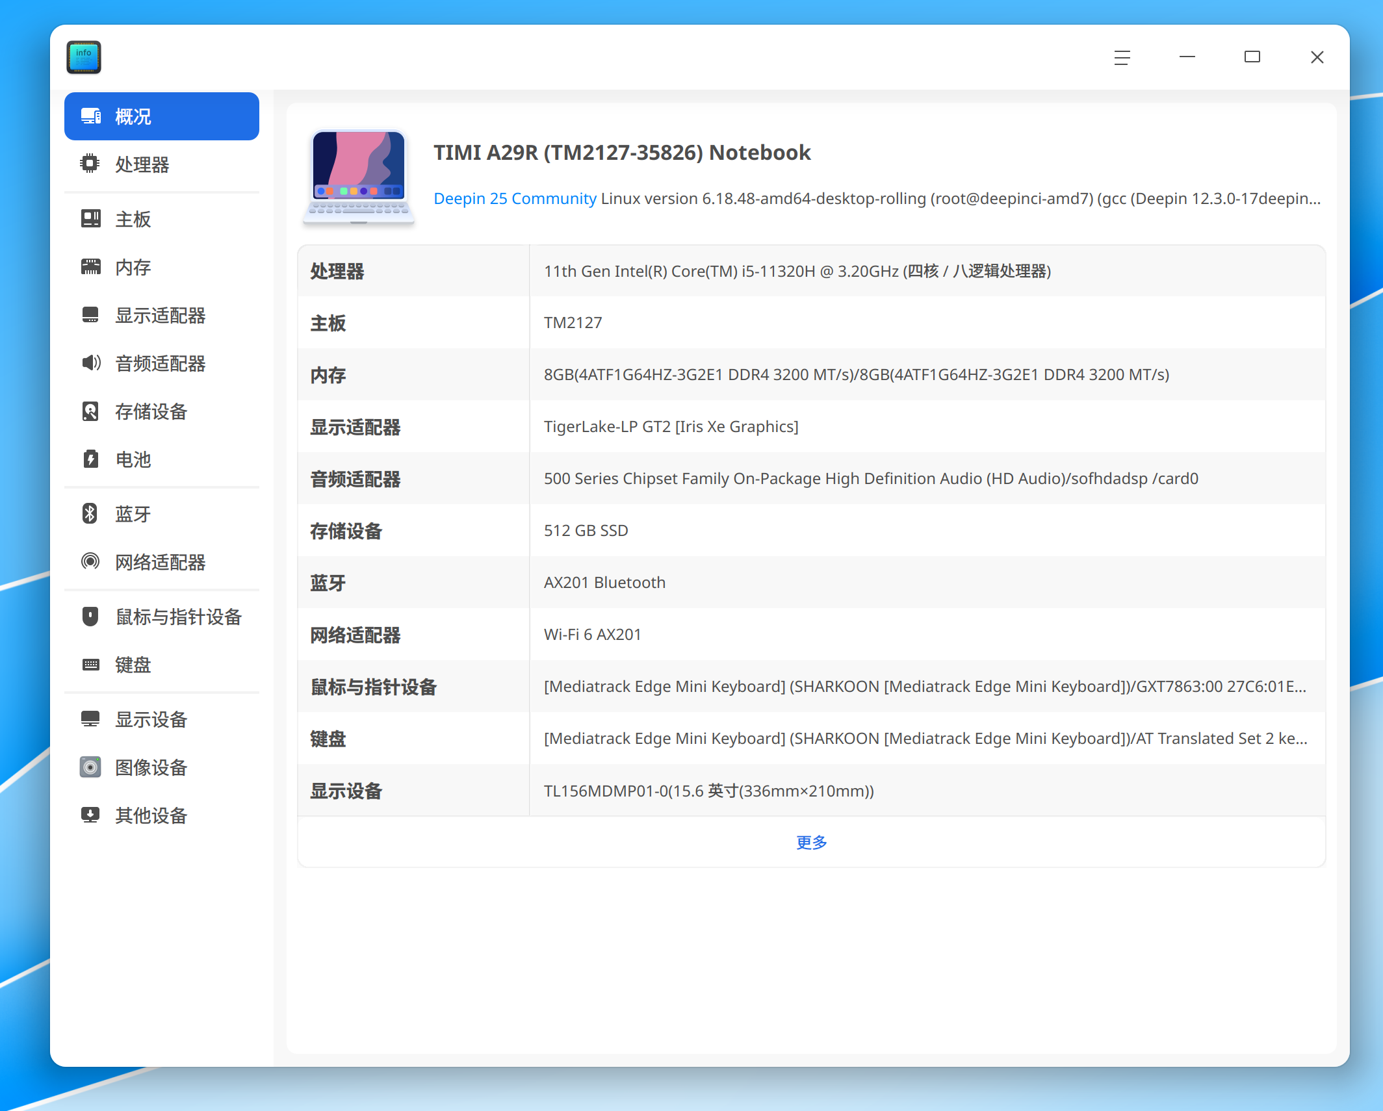Select the 主板 motherboard icon in sidebar
The width and height of the screenshot is (1383, 1111).
pos(90,219)
